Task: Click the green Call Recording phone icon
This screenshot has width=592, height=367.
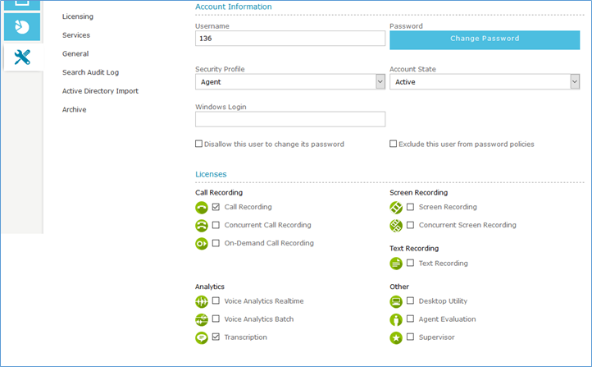Action: click(x=202, y=207)
